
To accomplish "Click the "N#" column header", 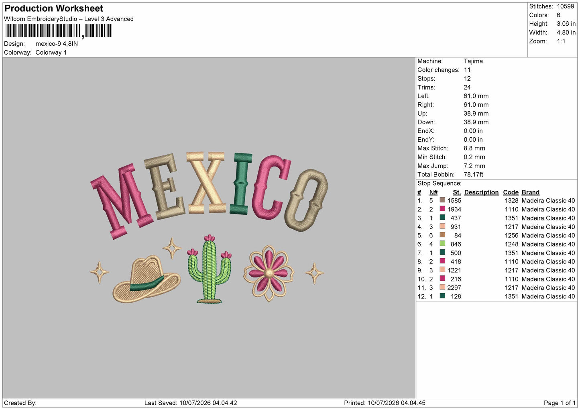I will [x=433, y=192].
